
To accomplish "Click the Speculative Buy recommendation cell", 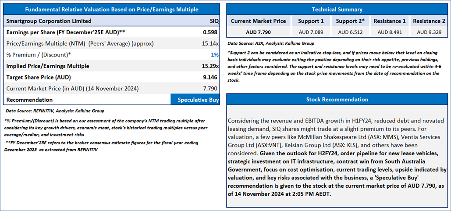I will tap(195, 100).
